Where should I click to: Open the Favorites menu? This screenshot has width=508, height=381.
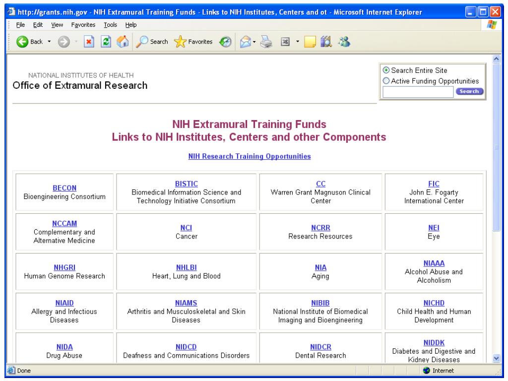83,25
